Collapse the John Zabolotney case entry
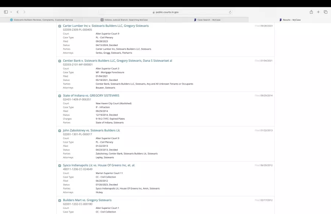Viewport: 331px width, 214px height. tap(60, 131)
